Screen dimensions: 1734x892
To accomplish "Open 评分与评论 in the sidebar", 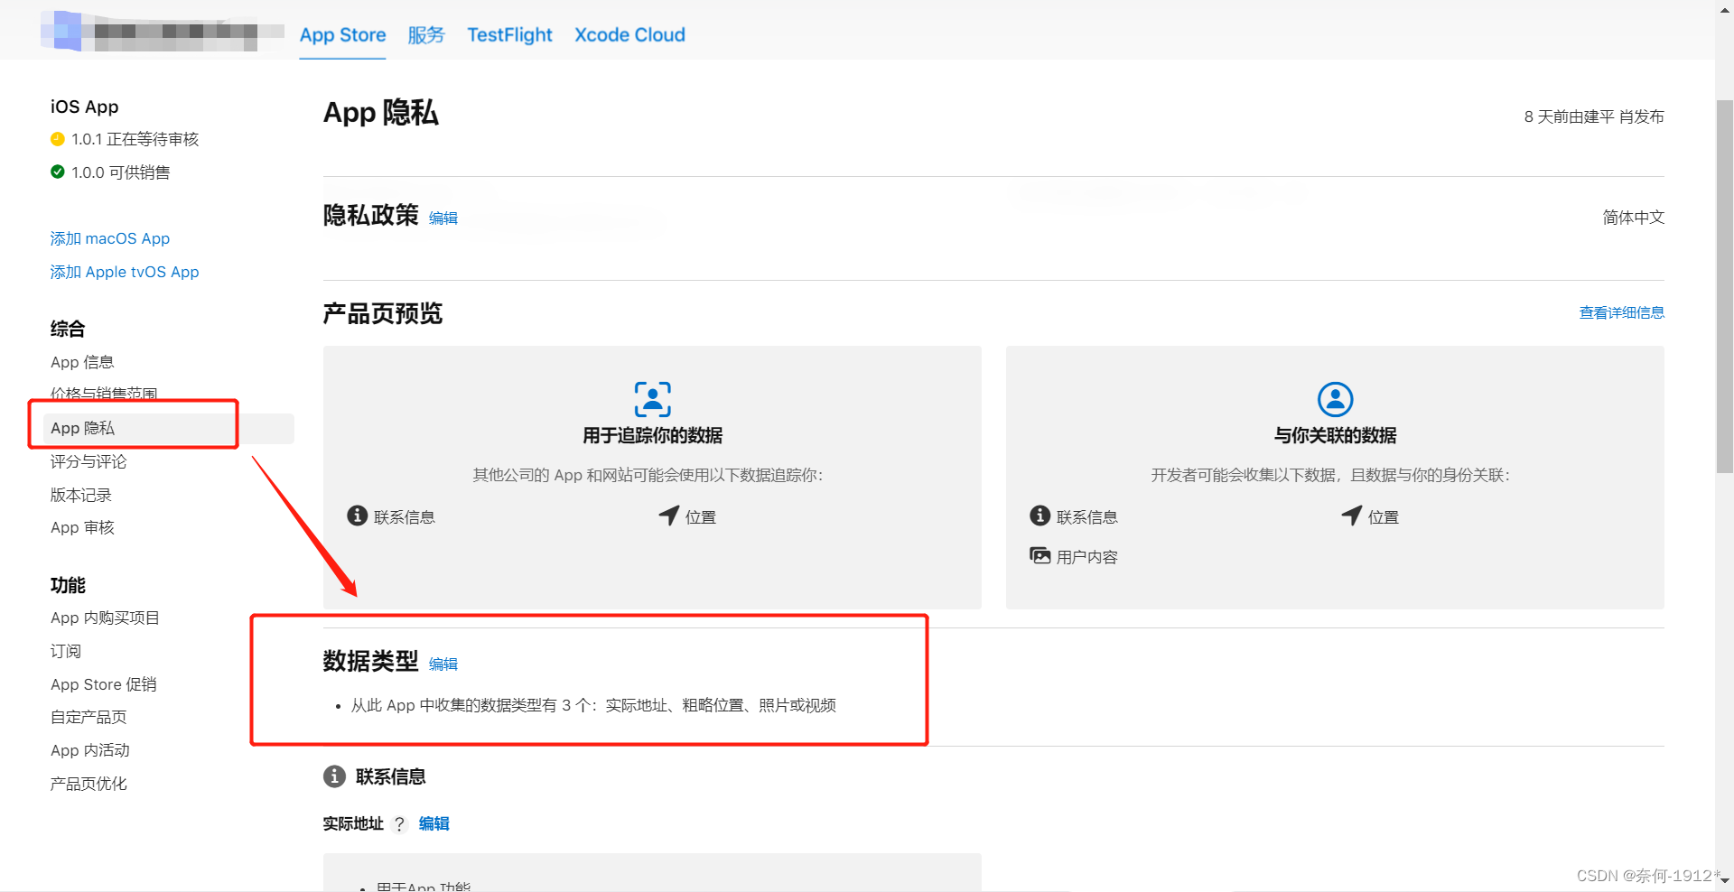I will coord(89,461).
